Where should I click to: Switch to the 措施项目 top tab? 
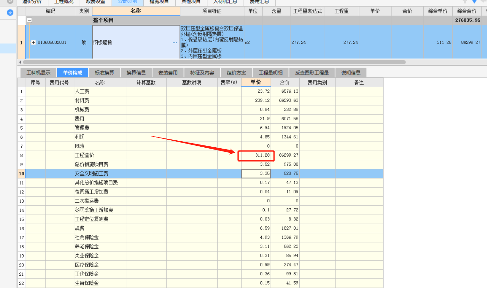click(159, 2)
